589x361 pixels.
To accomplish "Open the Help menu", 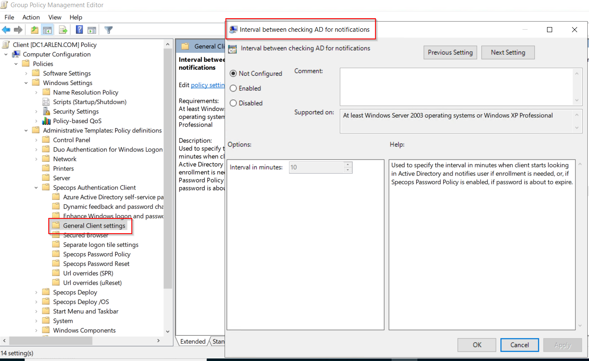I will click(x=76, y=17).
